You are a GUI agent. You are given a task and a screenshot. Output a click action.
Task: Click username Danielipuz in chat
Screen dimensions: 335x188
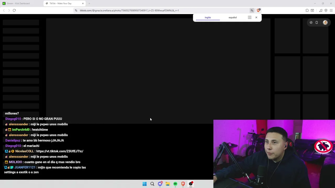13,140
